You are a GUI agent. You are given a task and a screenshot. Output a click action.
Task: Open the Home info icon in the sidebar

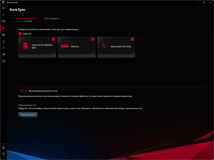pos(4,15)
